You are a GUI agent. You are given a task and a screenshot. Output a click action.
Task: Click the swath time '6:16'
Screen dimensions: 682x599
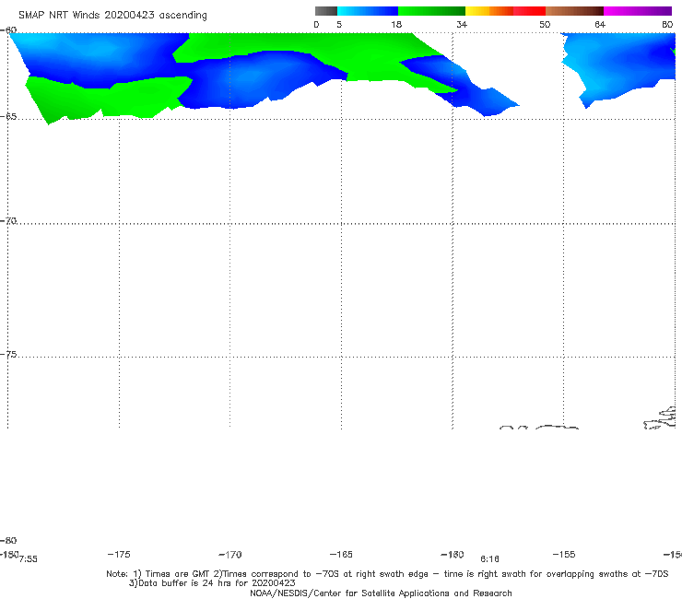[489, 559]
